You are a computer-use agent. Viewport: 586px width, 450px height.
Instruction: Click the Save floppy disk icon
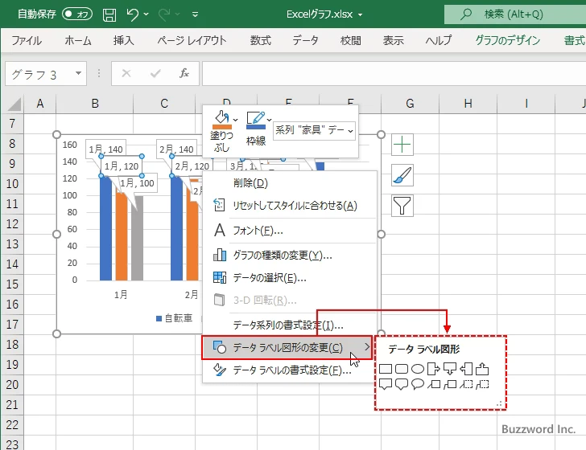pos(109,14)
